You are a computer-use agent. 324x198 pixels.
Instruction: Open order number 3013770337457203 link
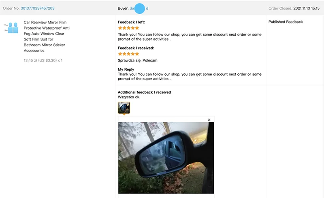click(x=38, y=8)
